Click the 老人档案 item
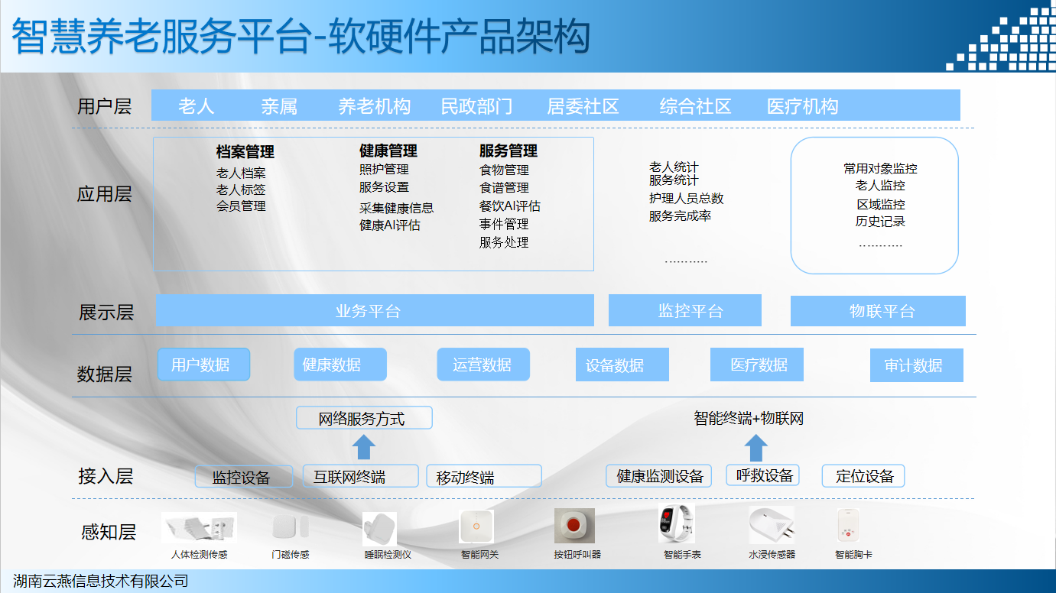Screen dimensions: 1056x593 tap(241, 173)
